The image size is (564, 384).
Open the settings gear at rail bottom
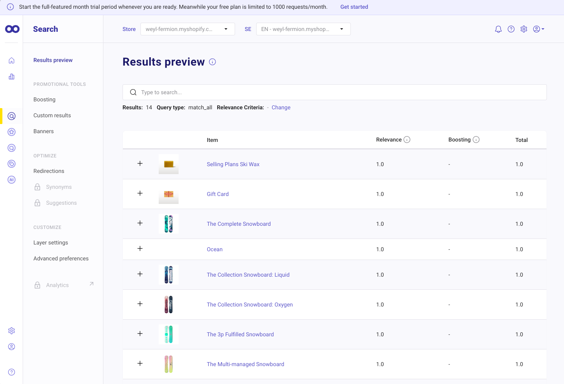(12, 331)
